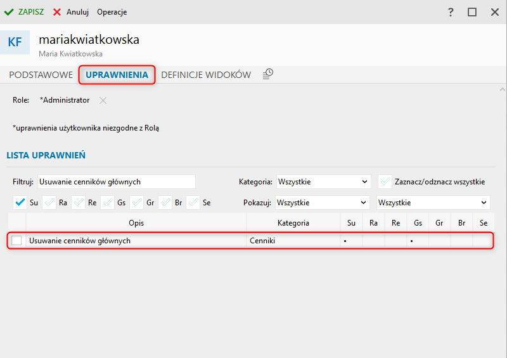Open the change history icon tab
The image size is (507, 358).
click(x=267, y=74)
